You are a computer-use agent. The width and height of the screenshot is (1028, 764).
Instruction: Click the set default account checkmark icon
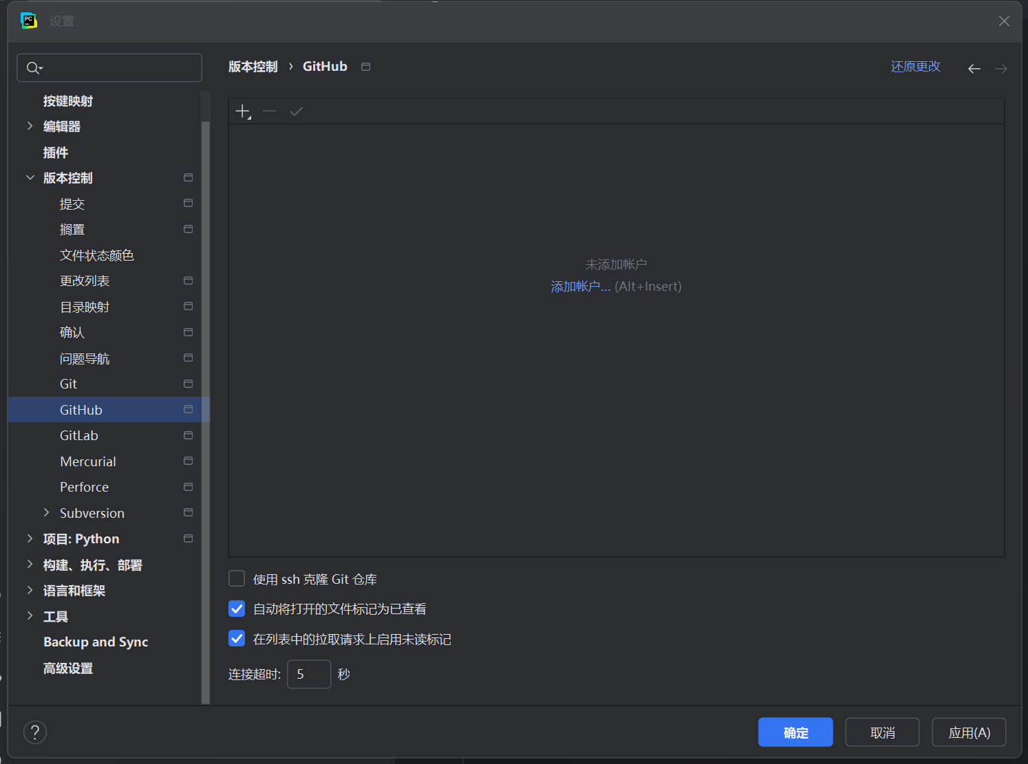[297, 111]
